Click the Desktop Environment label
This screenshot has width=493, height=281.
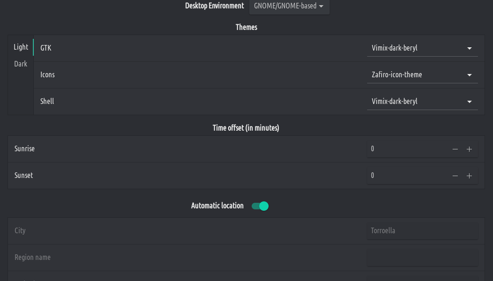pyautogui.click(x=215, y=6)
